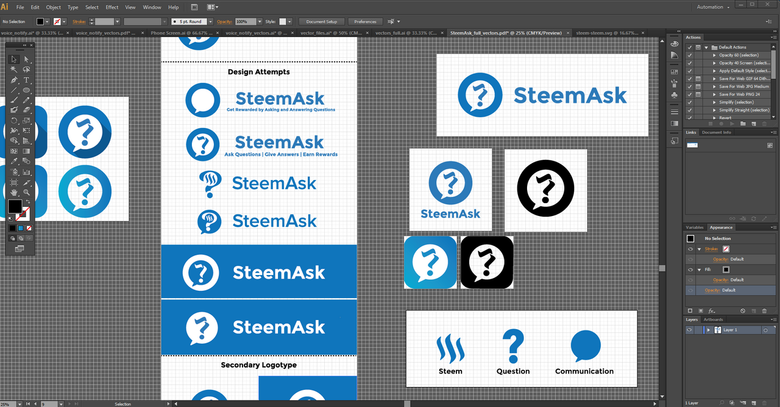Screen dimensions: 780x407
Task: Click Clear Appearance icon
Action: [743, 311]
